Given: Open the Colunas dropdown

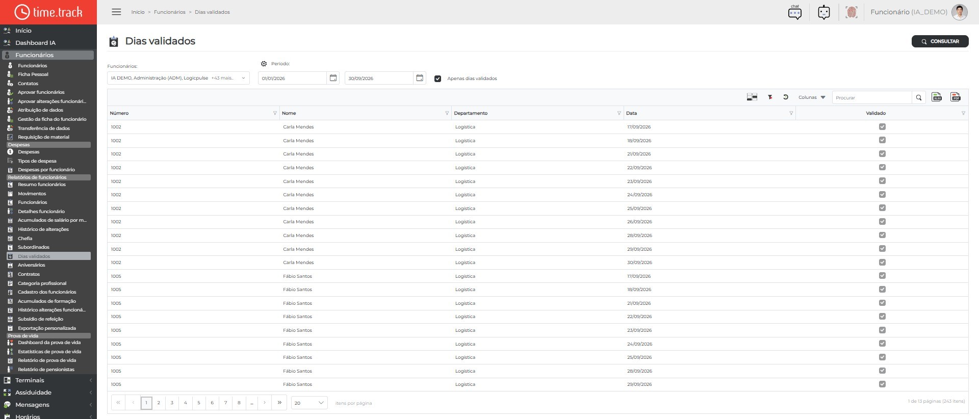Looking at the screenshot, I should click(x=812, y=97).
